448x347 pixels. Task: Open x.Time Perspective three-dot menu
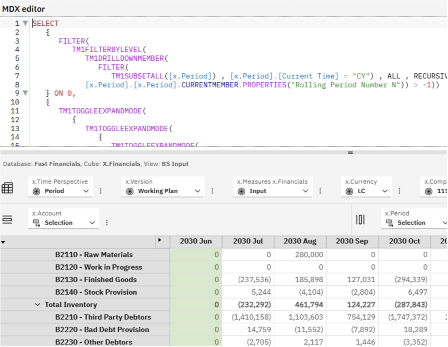(x=101, y=191)
